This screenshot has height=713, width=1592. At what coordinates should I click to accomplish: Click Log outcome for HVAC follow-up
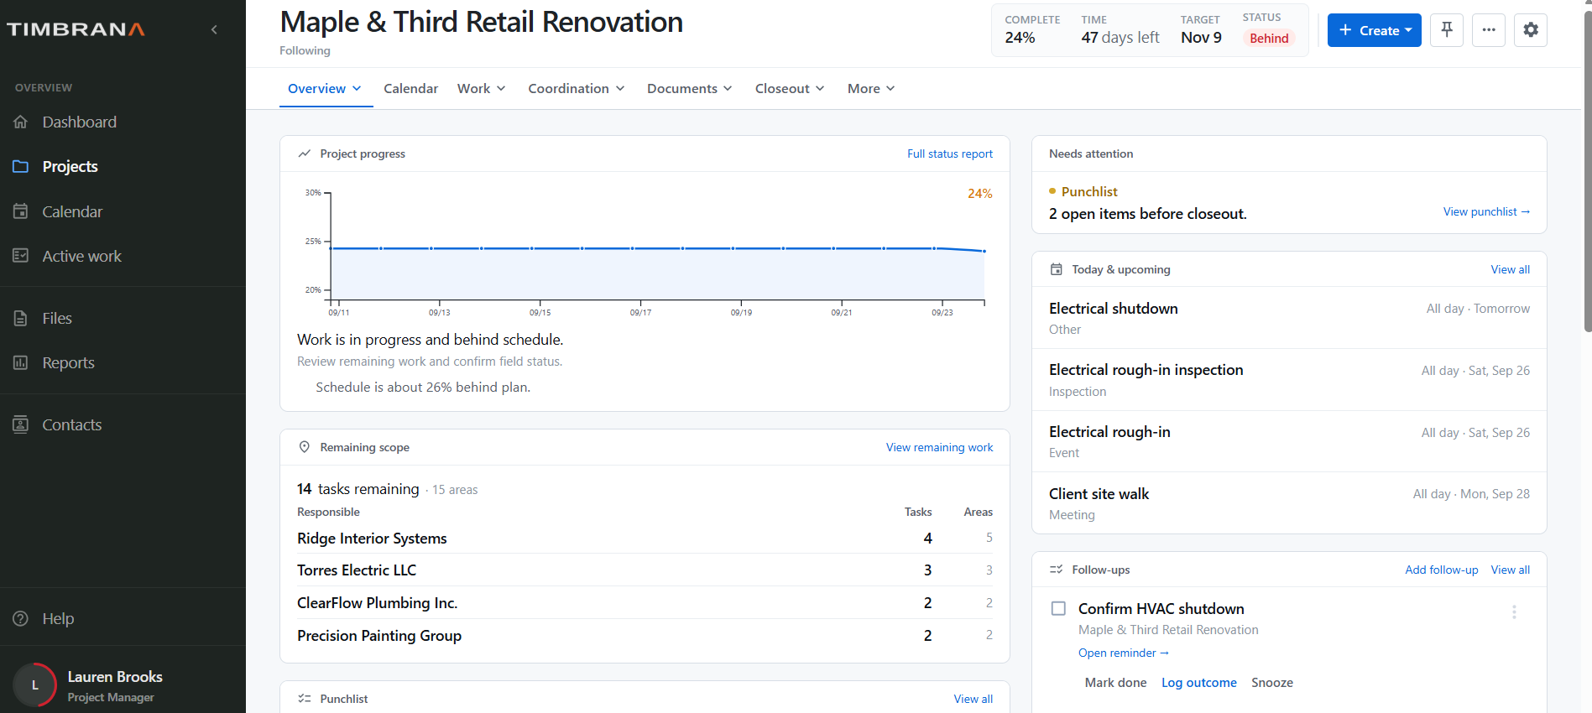click(x=1199, y=683)
